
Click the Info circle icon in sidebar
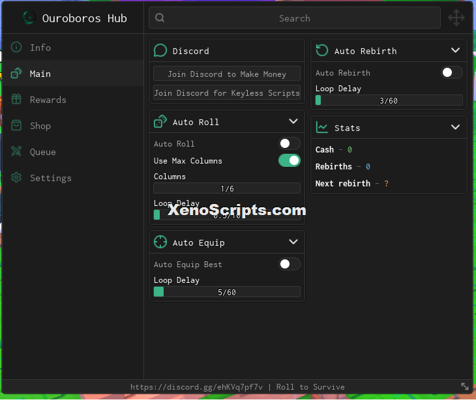16,47
